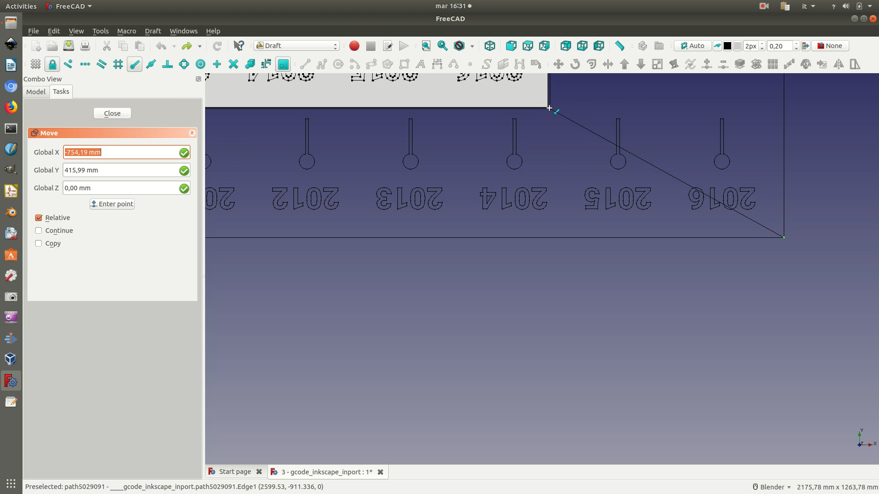This screenshot has width=879, height=494.
Task: Toggle snap to intersection X icon
Action: (x=233, y=64)
